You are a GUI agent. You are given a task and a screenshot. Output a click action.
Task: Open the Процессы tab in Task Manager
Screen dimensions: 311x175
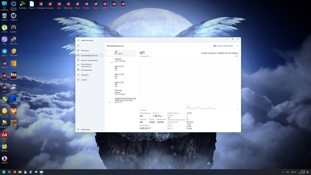[90, 51]
